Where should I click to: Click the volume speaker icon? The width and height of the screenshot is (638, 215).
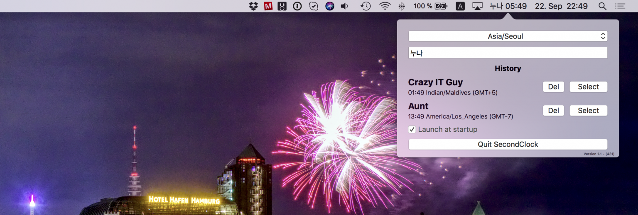point(344,6)
